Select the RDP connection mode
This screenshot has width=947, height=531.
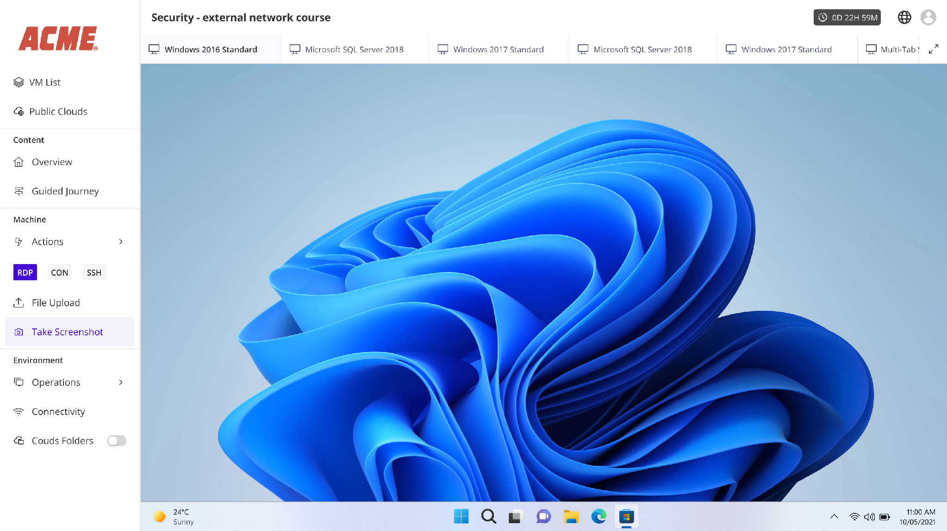(25, 272)
